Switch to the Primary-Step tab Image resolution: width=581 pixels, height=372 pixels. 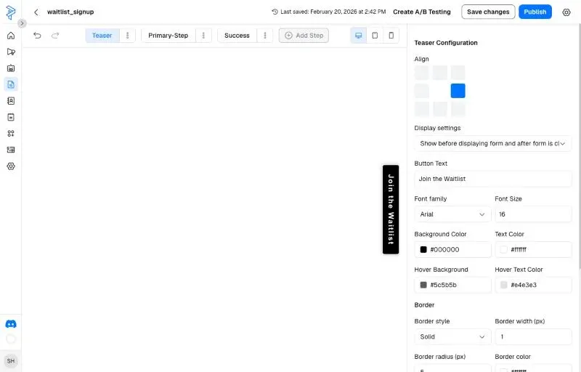point(168,36)
